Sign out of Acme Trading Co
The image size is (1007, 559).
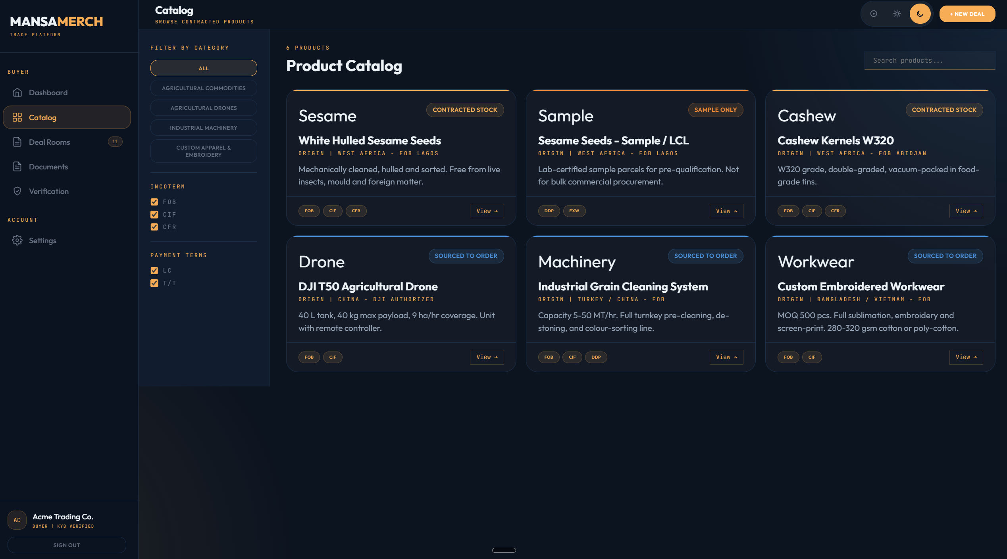coord(66,545)
